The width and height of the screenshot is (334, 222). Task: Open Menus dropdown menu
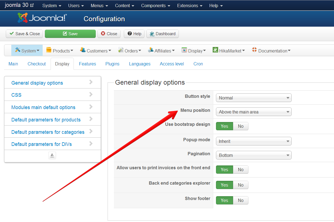(99, 5)
